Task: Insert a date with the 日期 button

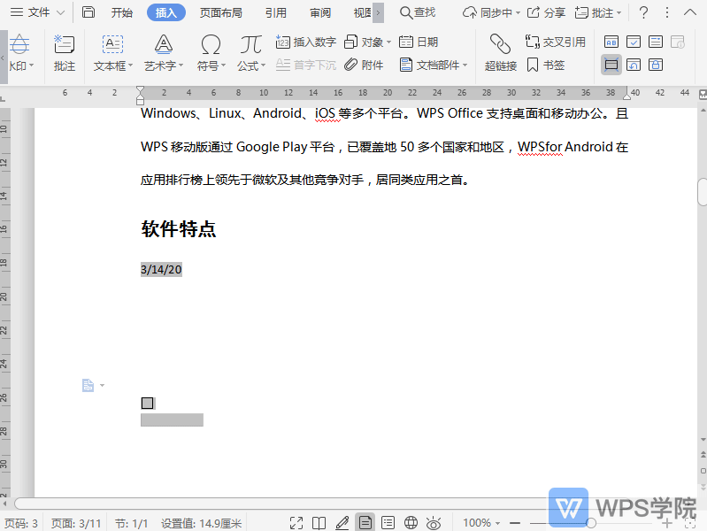Action: [x=419, y=42]
